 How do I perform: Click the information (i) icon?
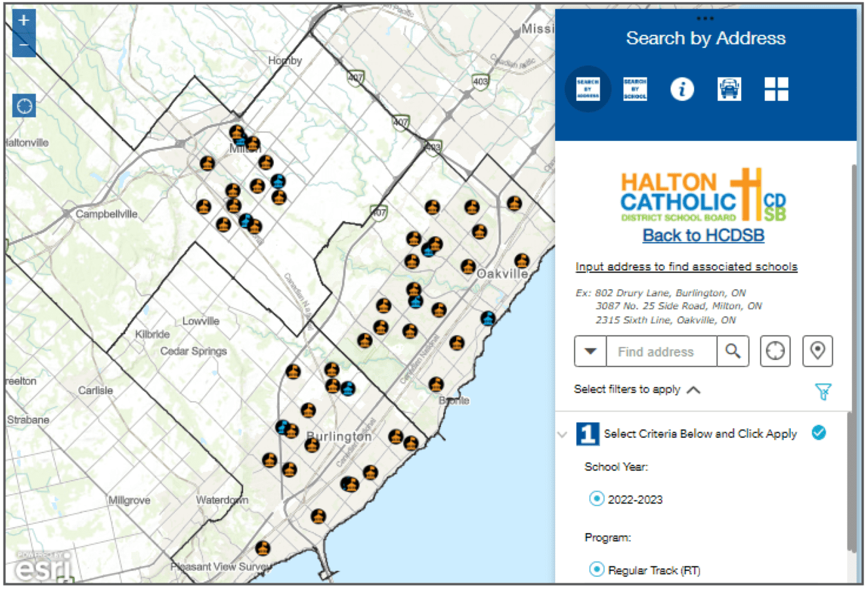tap(682, 88)
